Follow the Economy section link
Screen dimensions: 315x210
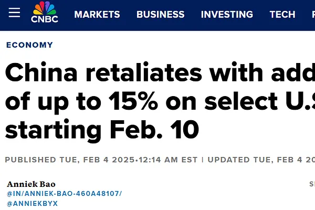tap(29, 45)
